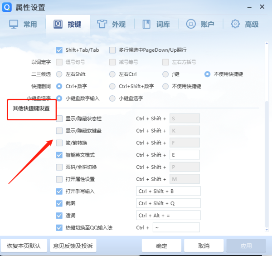Click the Ctrl + Shift + Q shortcut field
Viewport: 272px width, 256px height.
(168, 203)
